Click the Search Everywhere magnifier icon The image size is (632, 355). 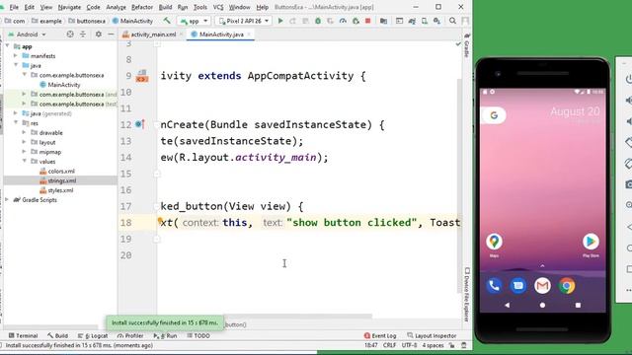(x=452, y=21)
